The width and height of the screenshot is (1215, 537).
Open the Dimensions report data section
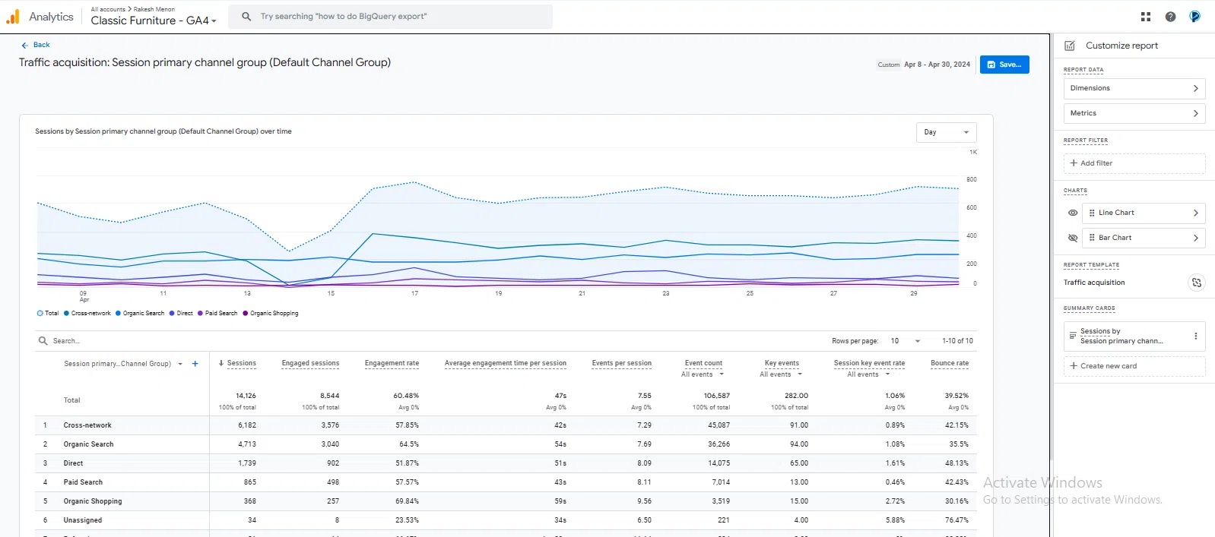1134,88
